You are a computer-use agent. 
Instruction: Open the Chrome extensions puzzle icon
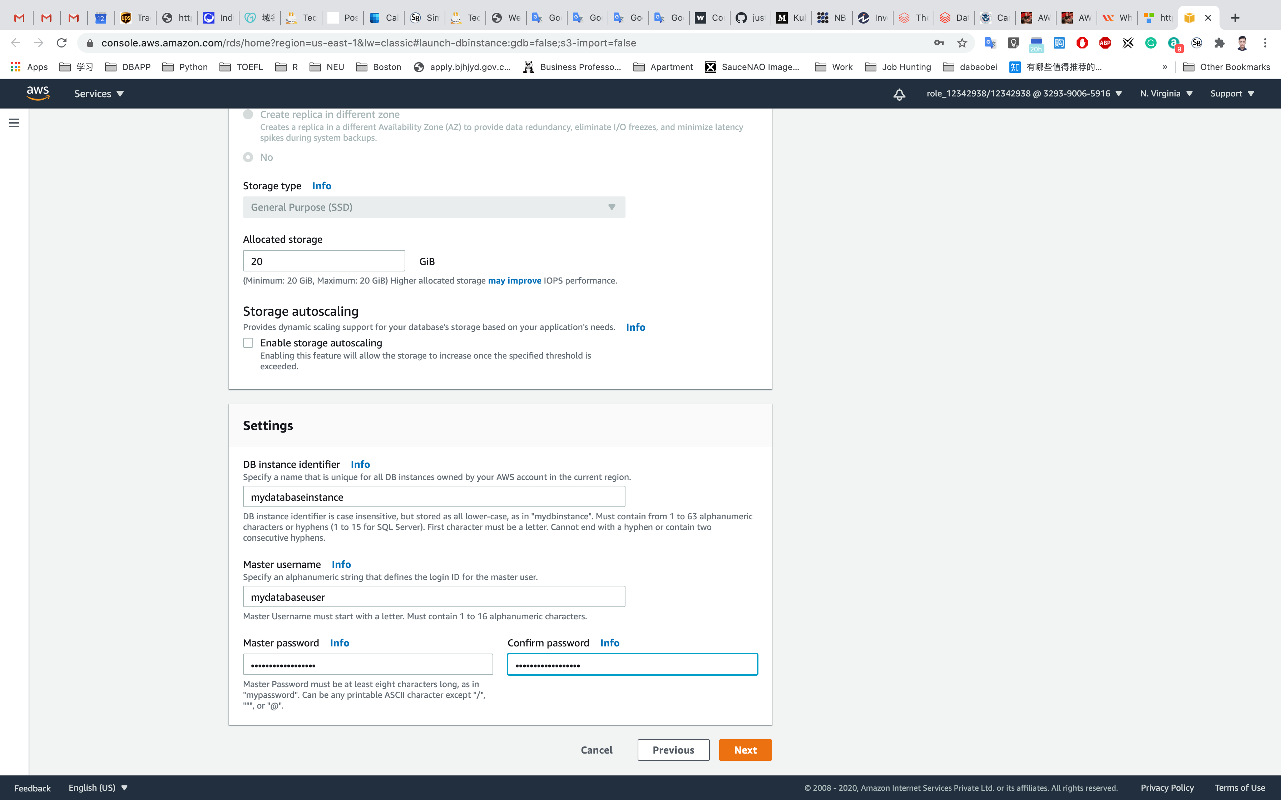(x=1219, y=43)
